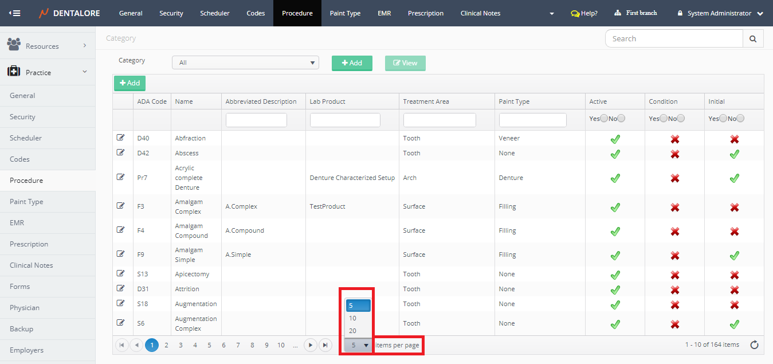The image size is (773, 364).
Task: Select Yes radio under Active filter
Action: pos(604,119)
